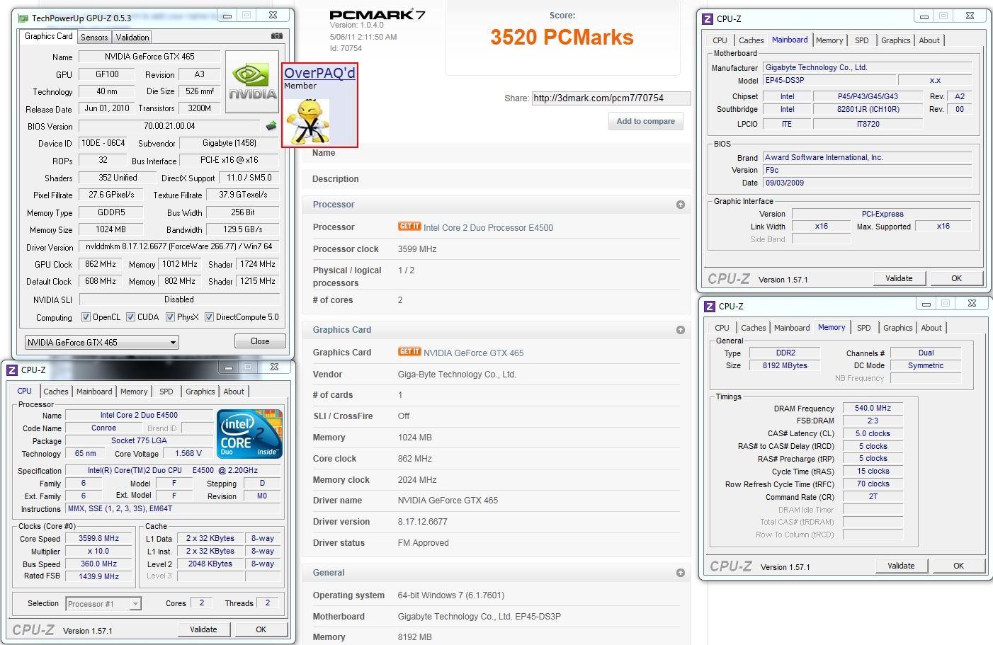The height and width of the screenshot is (645, 993).
Task: Click the Add to compare button
Action: pyautogui.click(x=645, y=121)
